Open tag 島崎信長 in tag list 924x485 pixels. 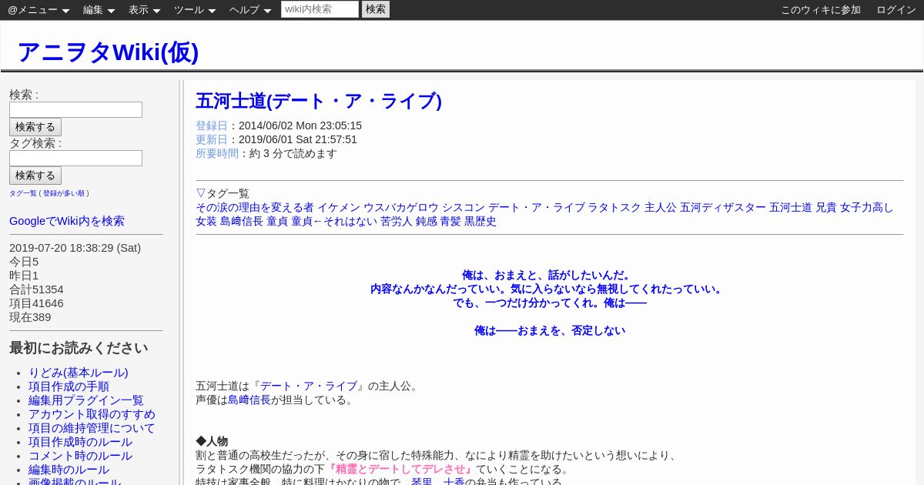242,221
